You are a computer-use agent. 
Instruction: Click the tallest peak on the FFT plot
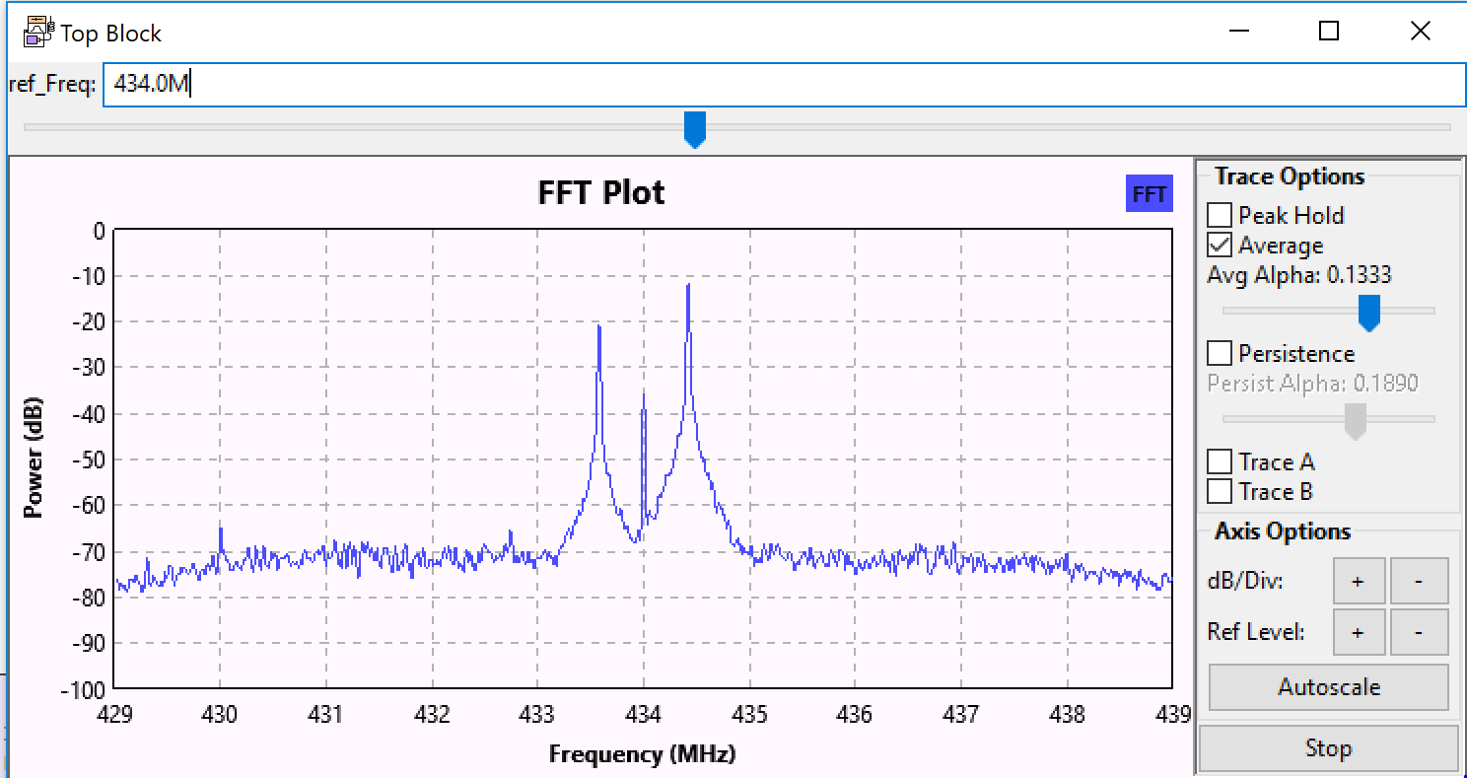tap(688, 286)
